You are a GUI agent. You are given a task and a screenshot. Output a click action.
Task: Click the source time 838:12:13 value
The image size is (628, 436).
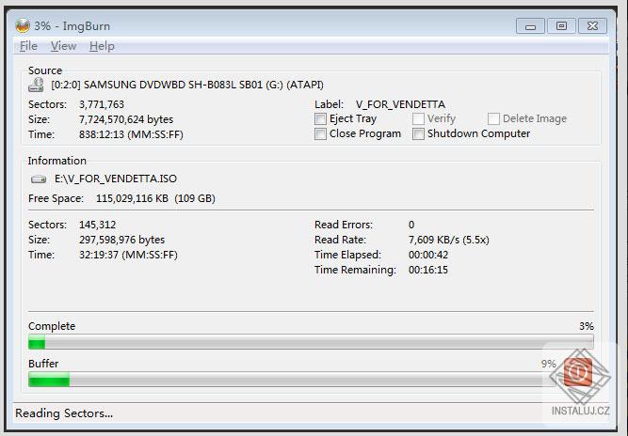(131, 134)
